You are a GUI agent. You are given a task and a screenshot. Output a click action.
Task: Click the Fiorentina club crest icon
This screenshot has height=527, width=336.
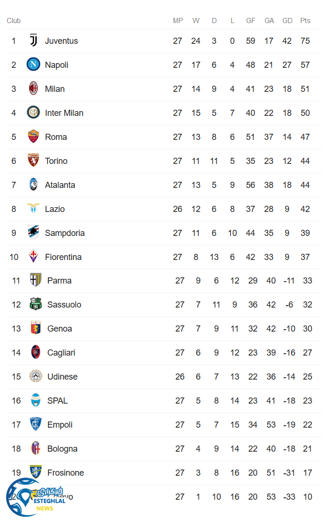(x=33, y=257)
